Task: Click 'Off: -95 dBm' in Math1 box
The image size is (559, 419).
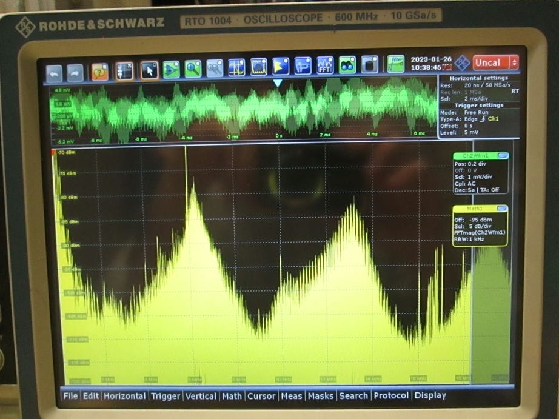Action: [473, 220]
